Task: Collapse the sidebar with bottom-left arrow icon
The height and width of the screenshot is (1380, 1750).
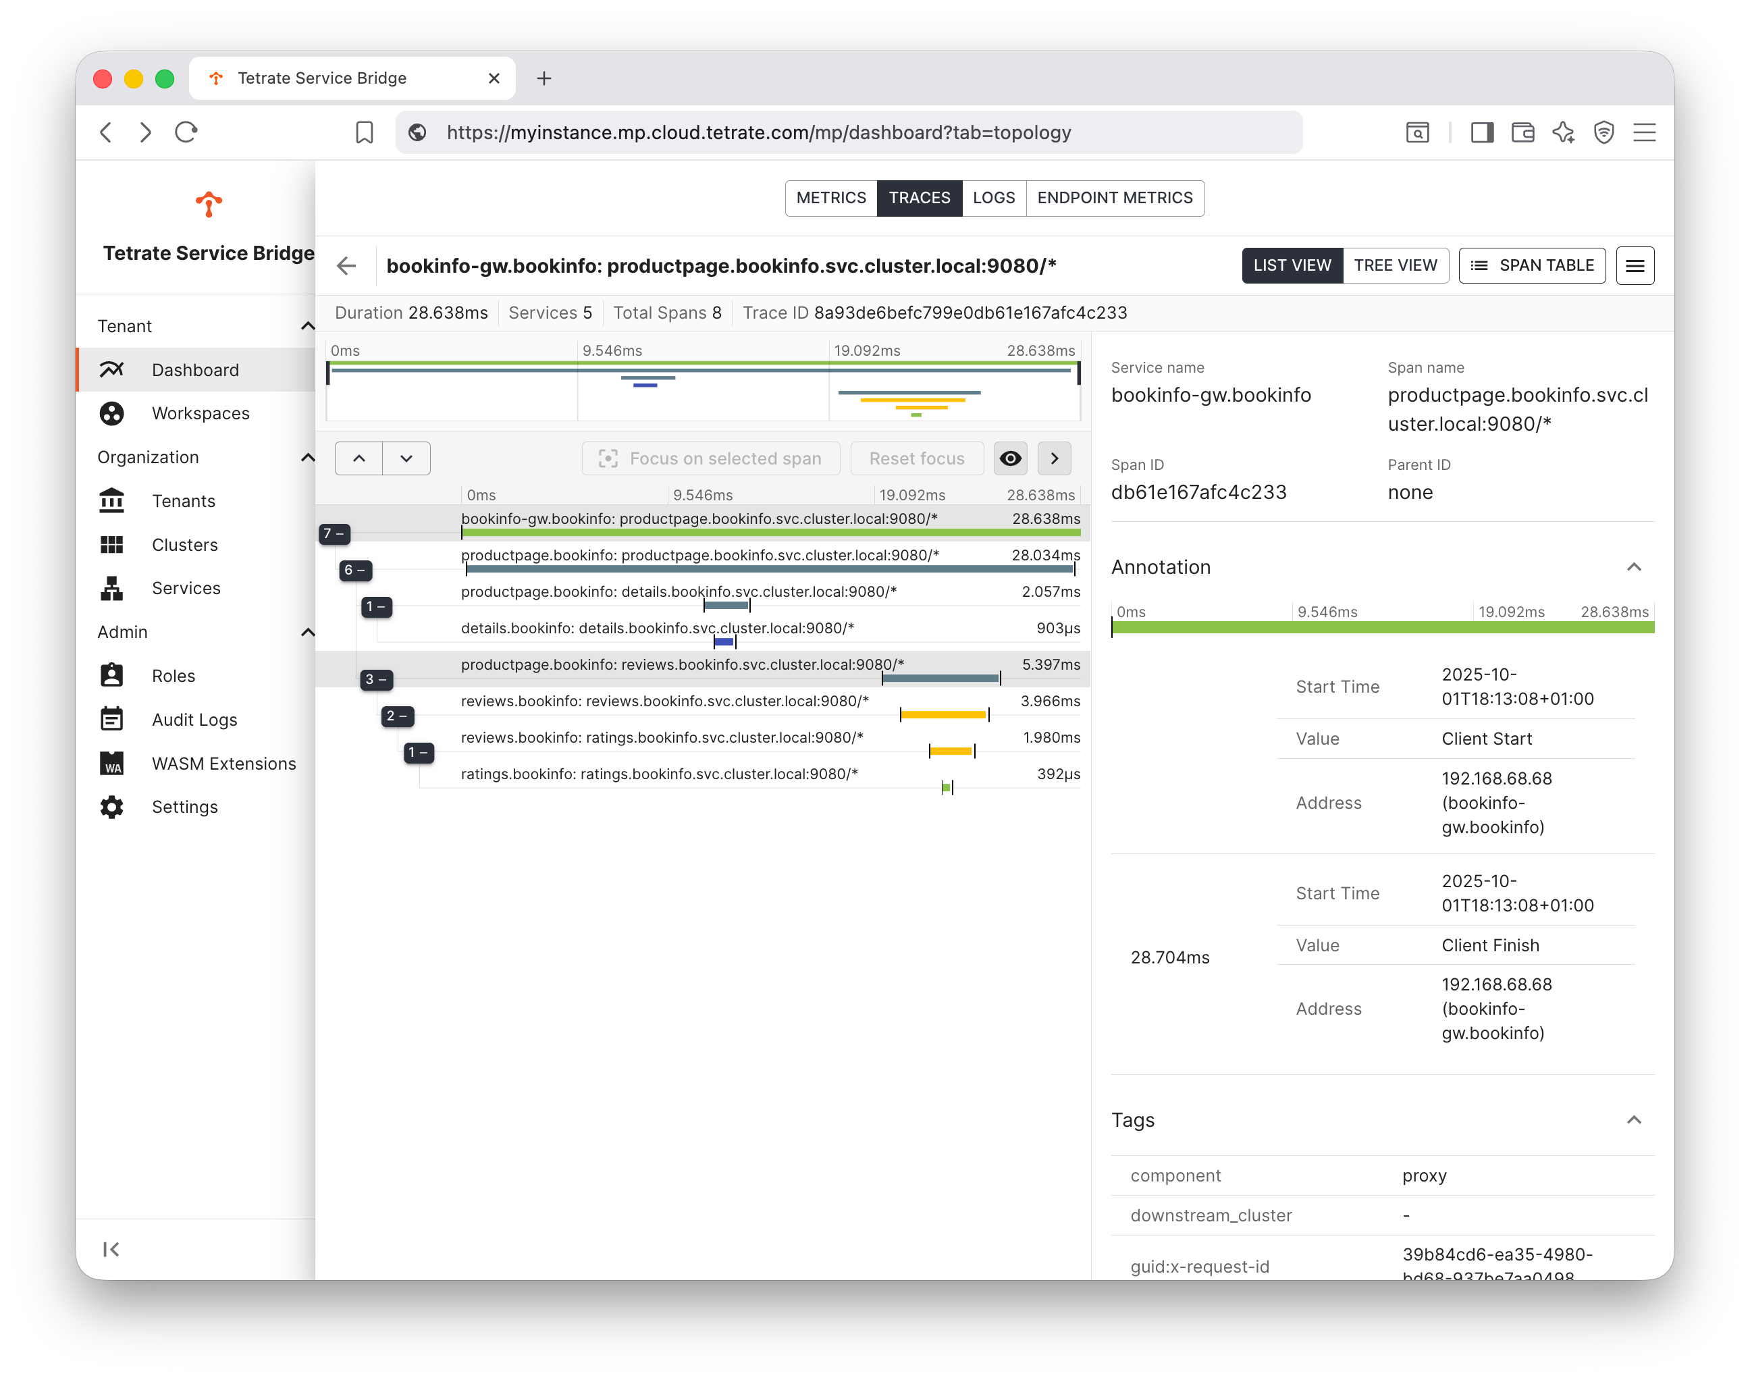Action: tap(111, 1249)
